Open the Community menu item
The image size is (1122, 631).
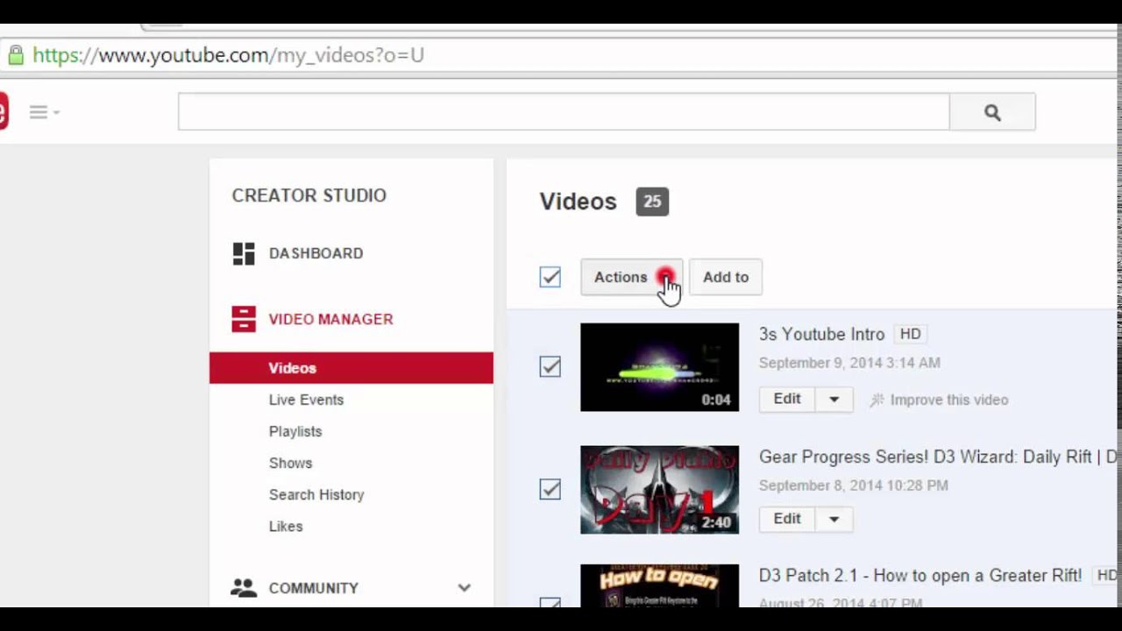pyautogui.click(x=313, y=588)
